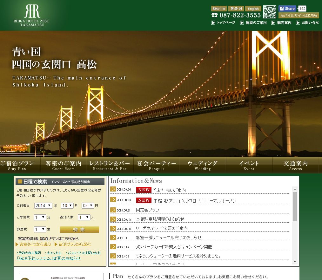Click the arrow icon beside リーガホテル ご法要のご案内
Image resolution: width=322 pixels, height=280 pixels.
click(x=113, y=228)
